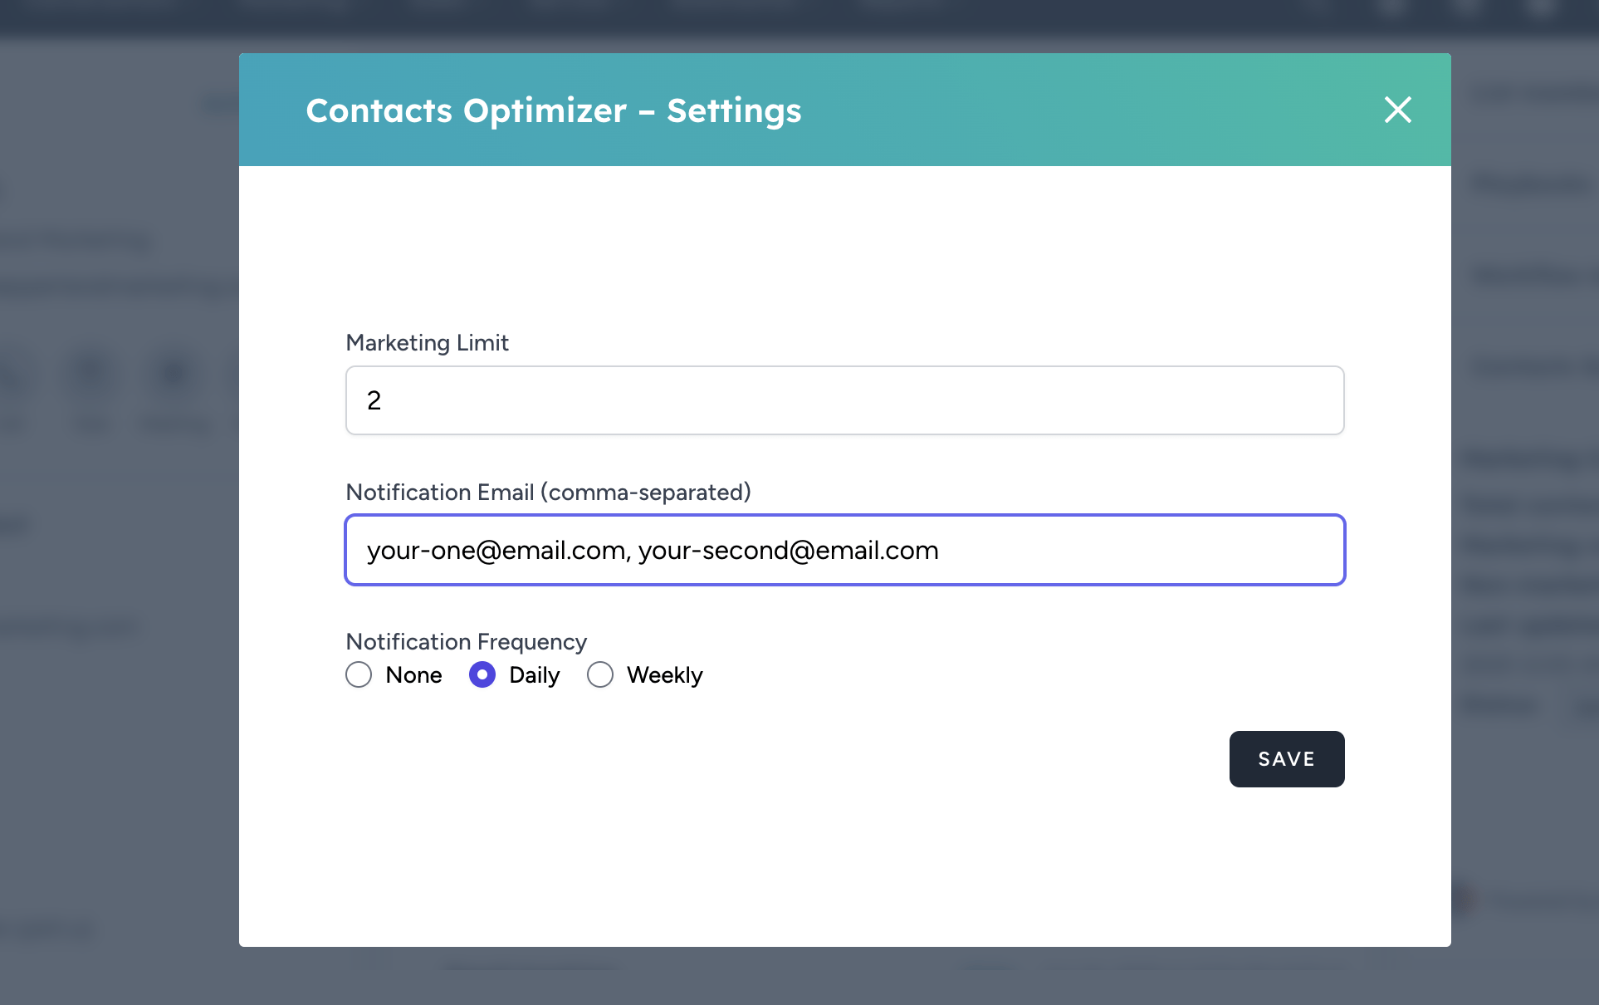The width and height of the screenshot is (1599, 1005).
Task: Choose Weekly notification frequency
Action: click(x=600, y=674)
